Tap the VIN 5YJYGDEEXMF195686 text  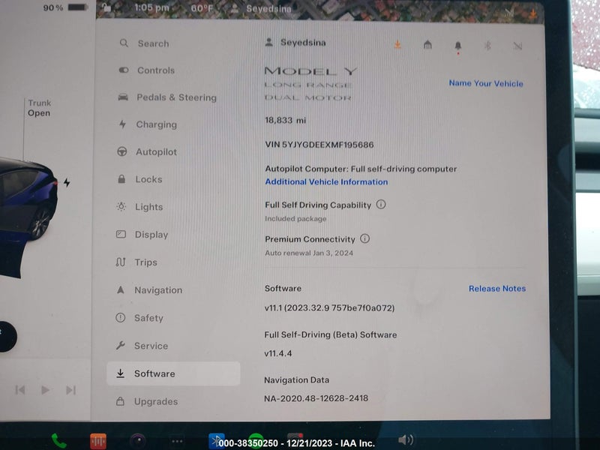[x=319, y=145]
